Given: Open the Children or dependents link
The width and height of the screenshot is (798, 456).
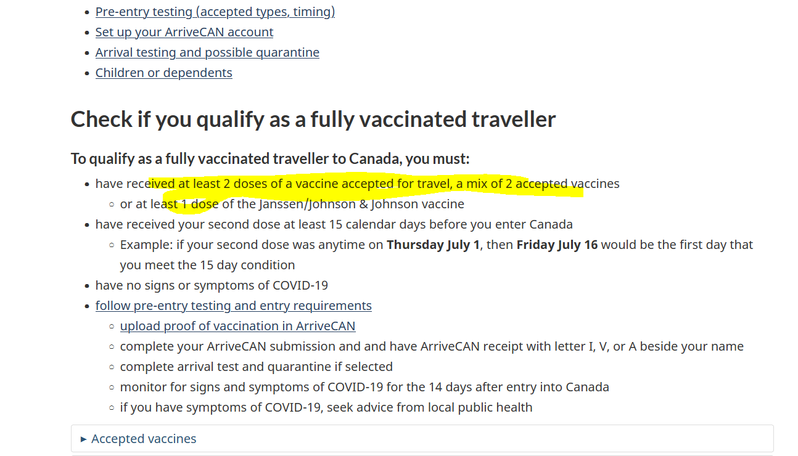Looking at the screenshot, I should click(x=164, y=73).
